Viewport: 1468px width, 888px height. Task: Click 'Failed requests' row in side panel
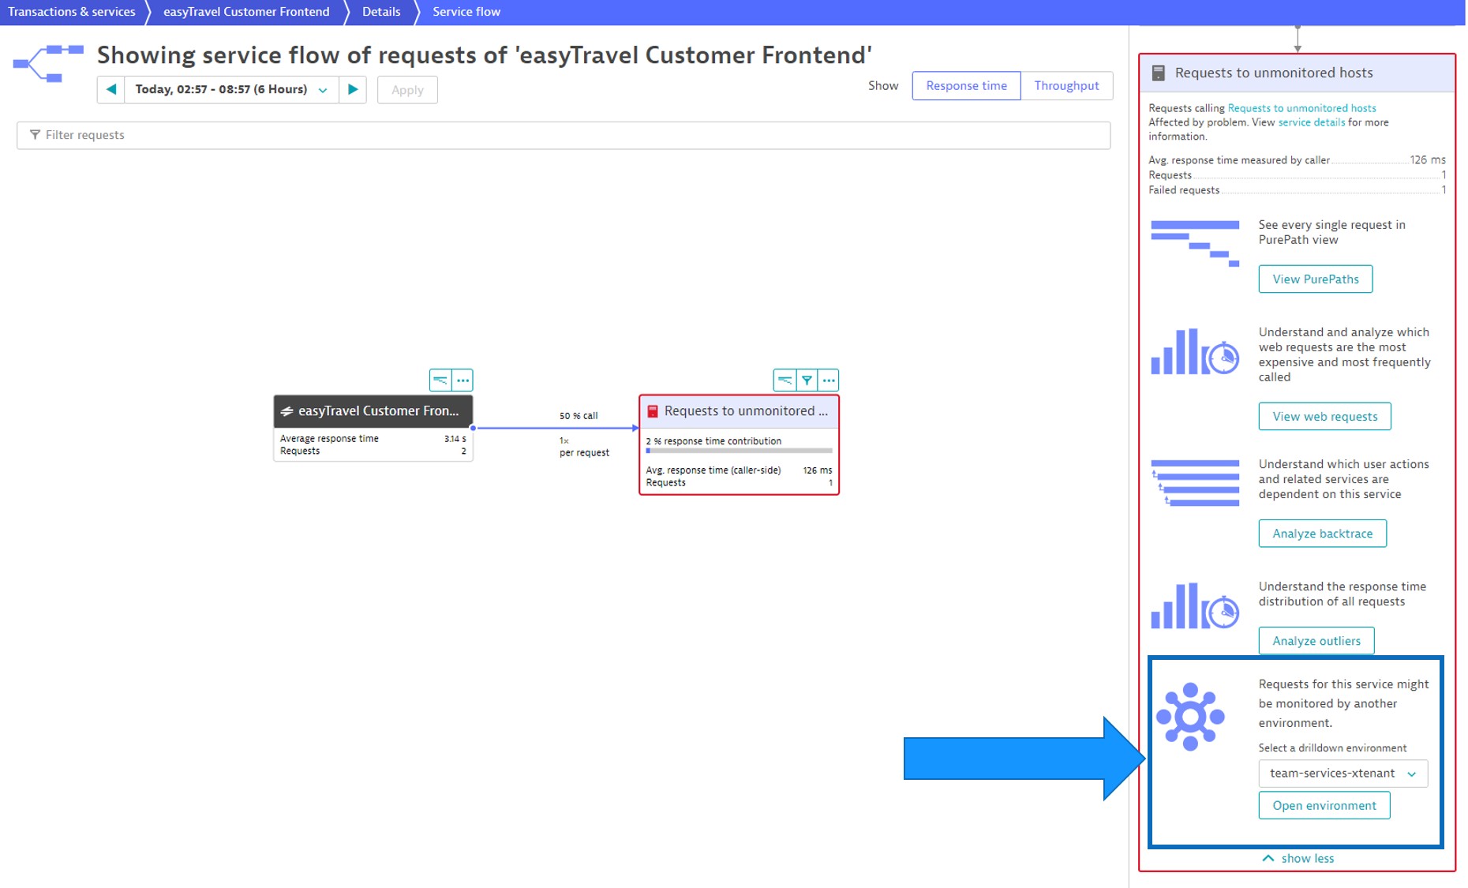point(1297,190)
